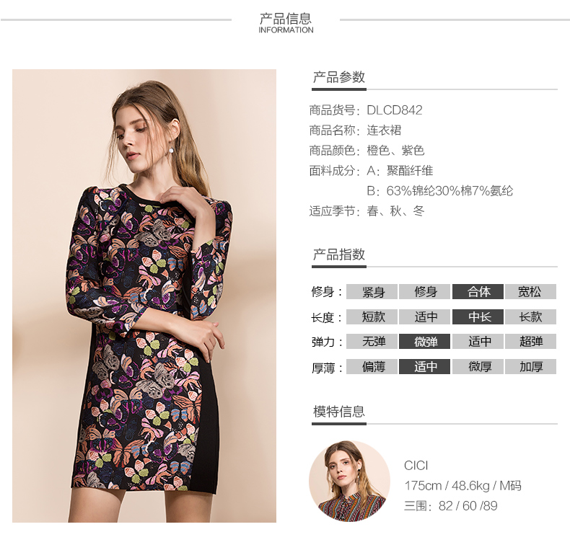The image size is (570, 545).
Task: Select the 微厚 thickness option
Action: coord(478,366)
